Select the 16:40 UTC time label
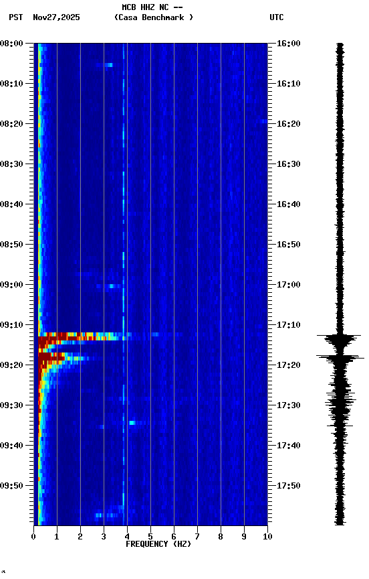This screenshot has width=369, height=579. coord(289,204)
